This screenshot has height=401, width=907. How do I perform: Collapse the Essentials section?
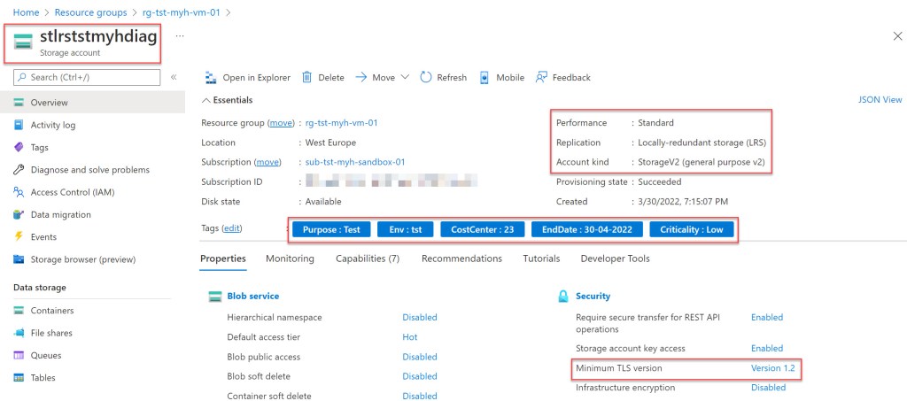[206, 100]
